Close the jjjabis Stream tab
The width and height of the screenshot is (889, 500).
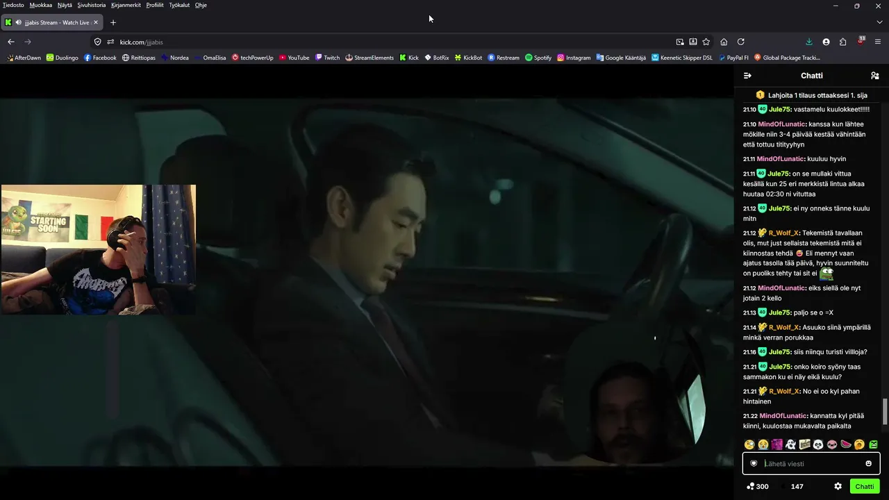click(x=95, y=22)
